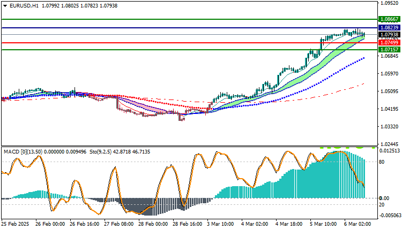Select the 1.02445 price axis value
402x230 pixels.
click(x=390, y=144)
